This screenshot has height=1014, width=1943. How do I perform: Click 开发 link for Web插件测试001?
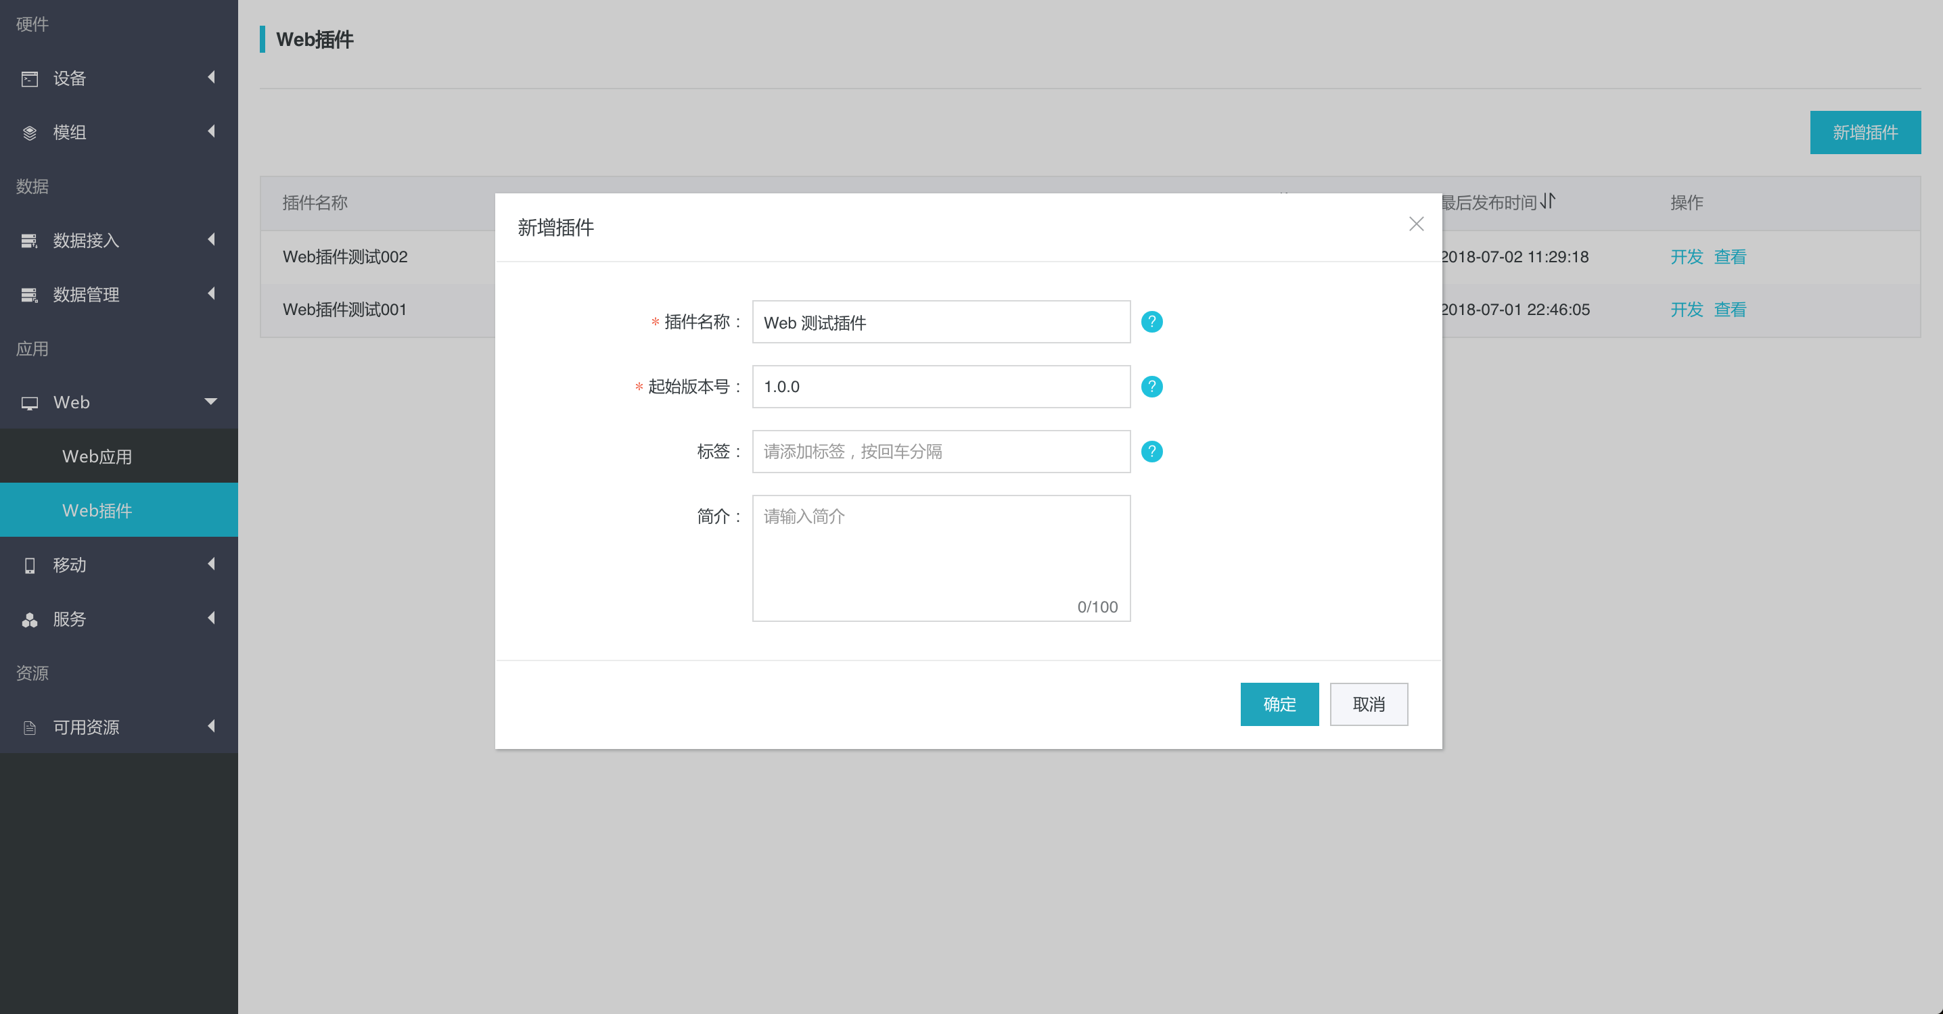coord(1687,310)
